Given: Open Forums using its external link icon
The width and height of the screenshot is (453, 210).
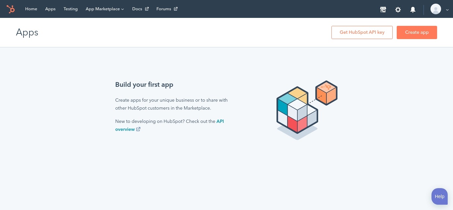Looking at the screenshot, I should [x=176, y=9].
